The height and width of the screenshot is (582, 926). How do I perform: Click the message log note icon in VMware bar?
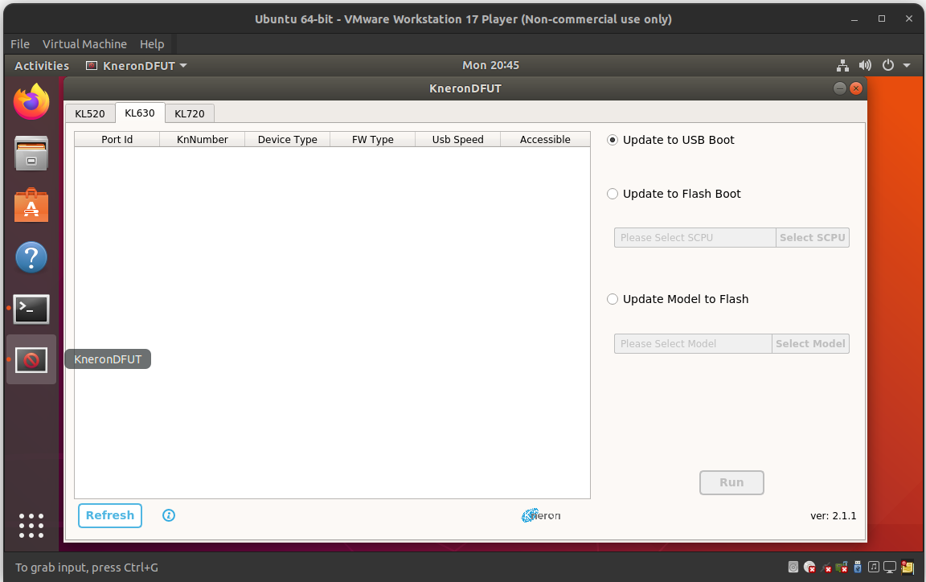click(x=907, y=568)
